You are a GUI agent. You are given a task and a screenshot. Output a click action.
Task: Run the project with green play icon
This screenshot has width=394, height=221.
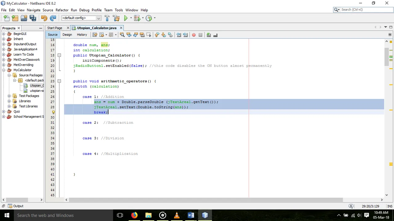coord(126,18)
